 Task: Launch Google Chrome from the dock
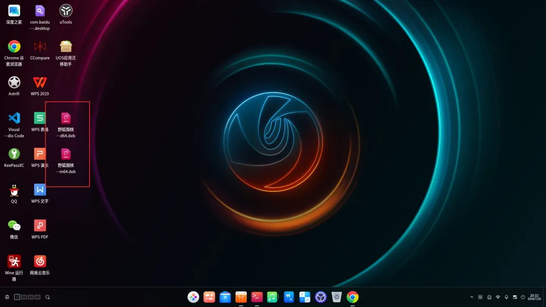coord(352,297)
